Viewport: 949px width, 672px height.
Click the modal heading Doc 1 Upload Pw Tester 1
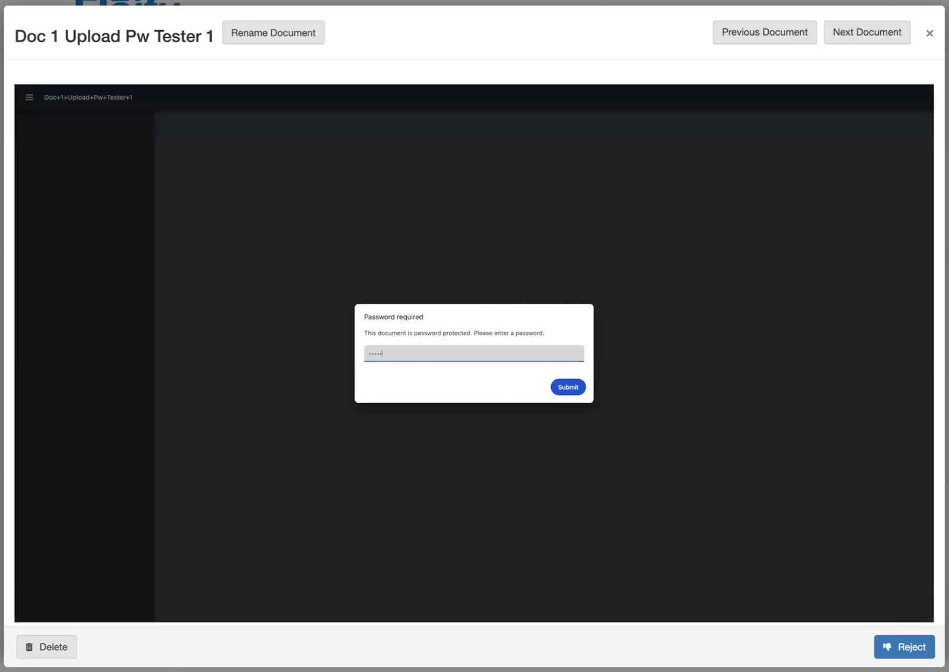[x=114, y=36]
